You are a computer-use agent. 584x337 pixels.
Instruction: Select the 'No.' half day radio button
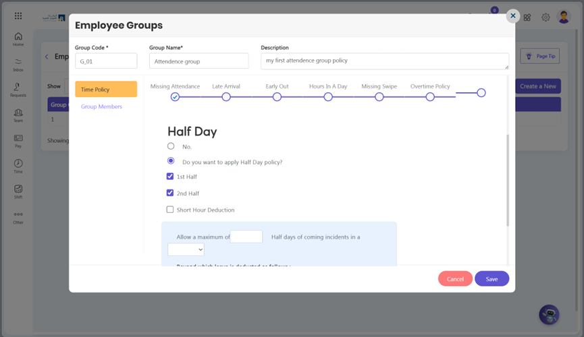(x=171, y=146)
